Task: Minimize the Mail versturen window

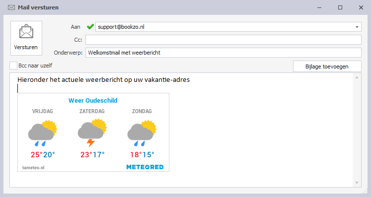Action: pos(319,7)
